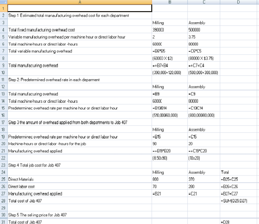The width and height of the screenshot is (259, 224).
Task: Select the cell (510,000/60,000)
Action: tap(170, 115)
